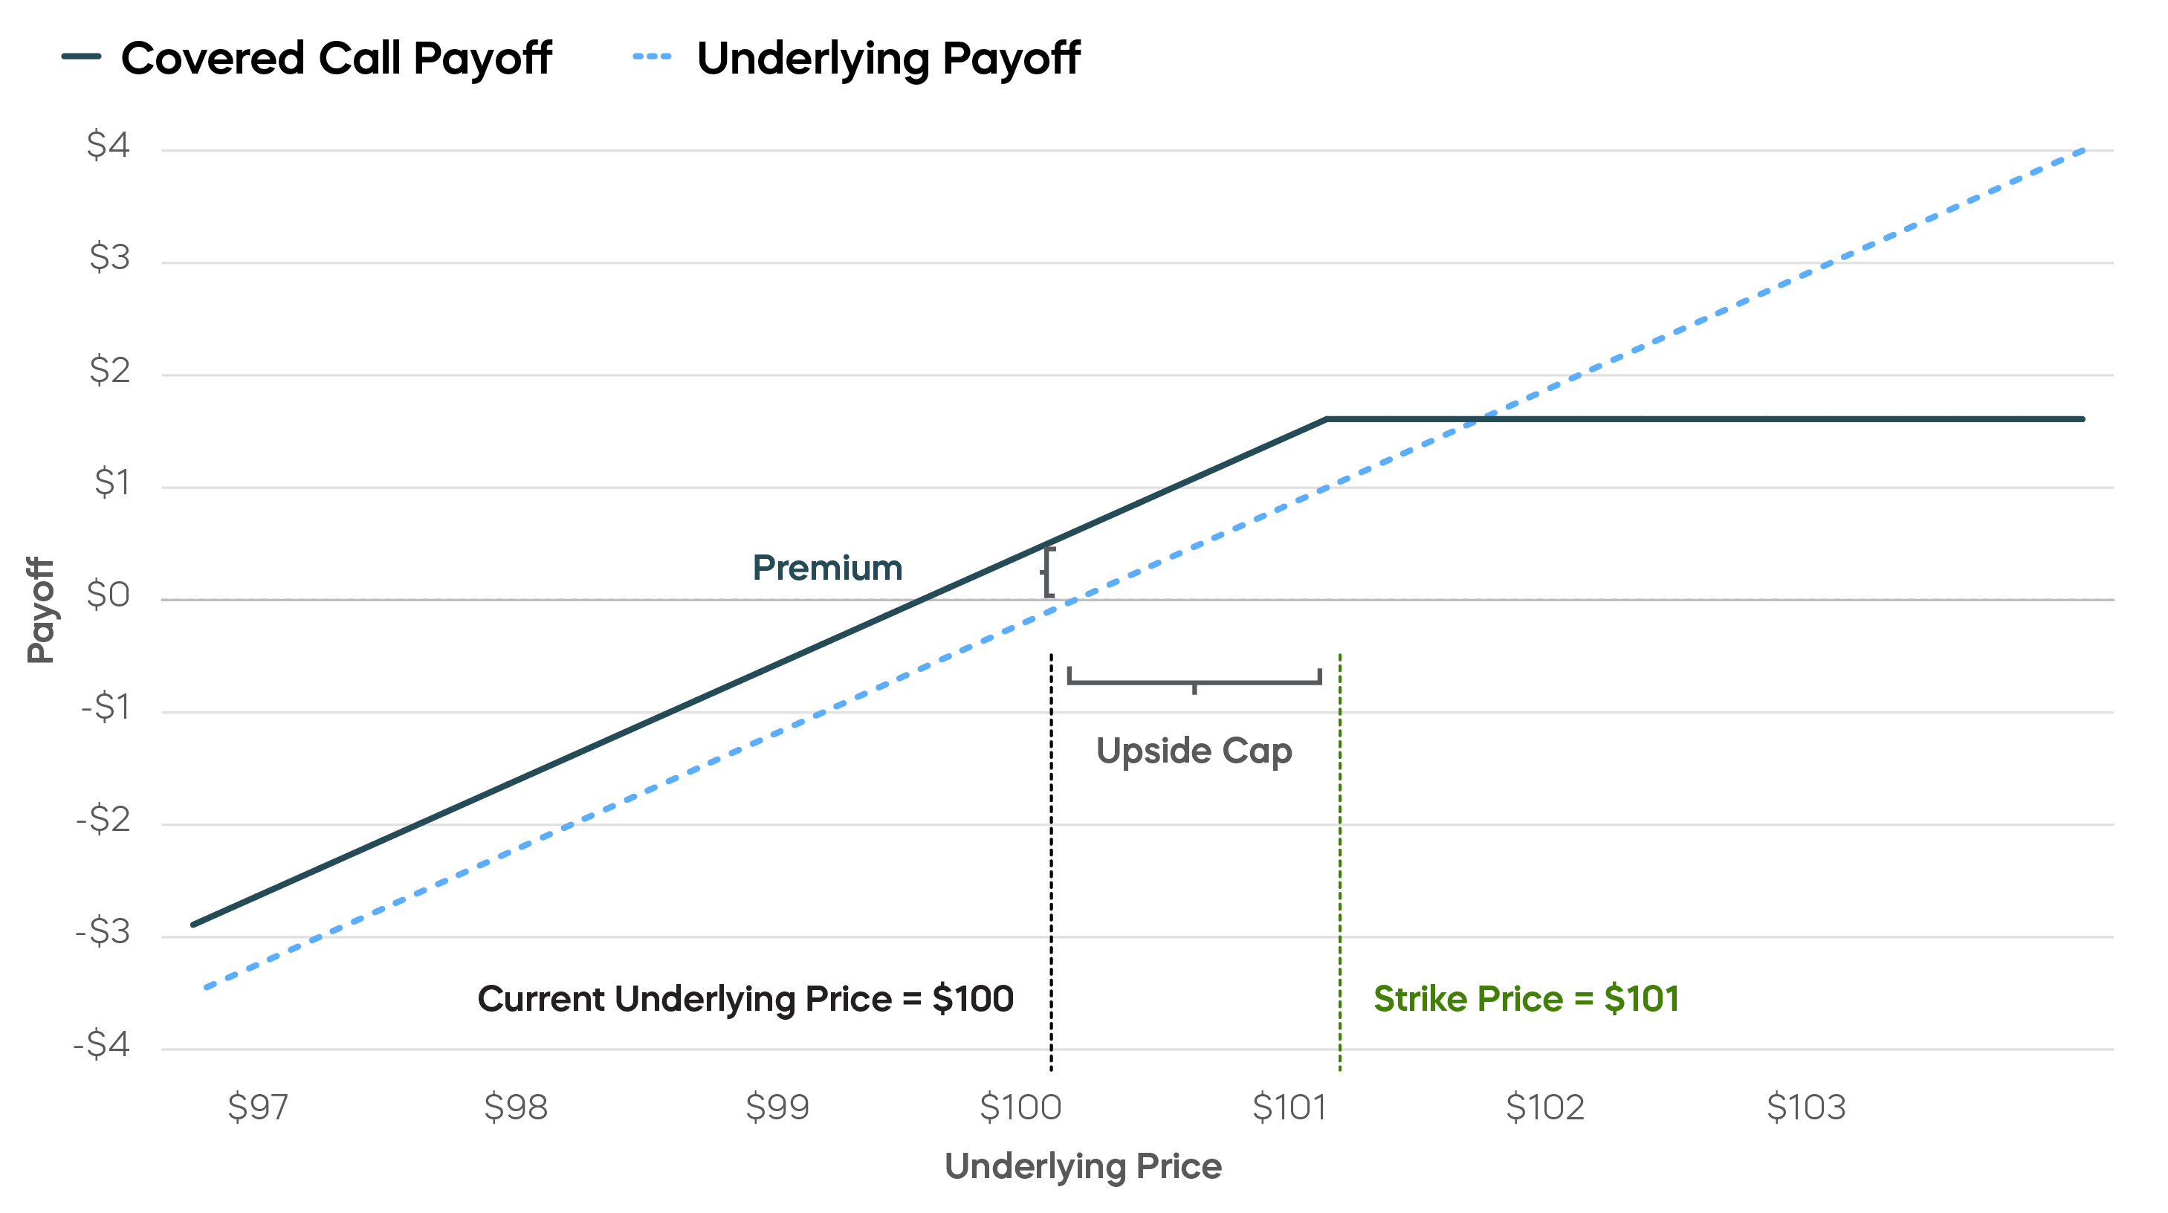Click the green dashed strike price line
The width and height of the screenshot is (2168, 1213).
[1340, 861]
